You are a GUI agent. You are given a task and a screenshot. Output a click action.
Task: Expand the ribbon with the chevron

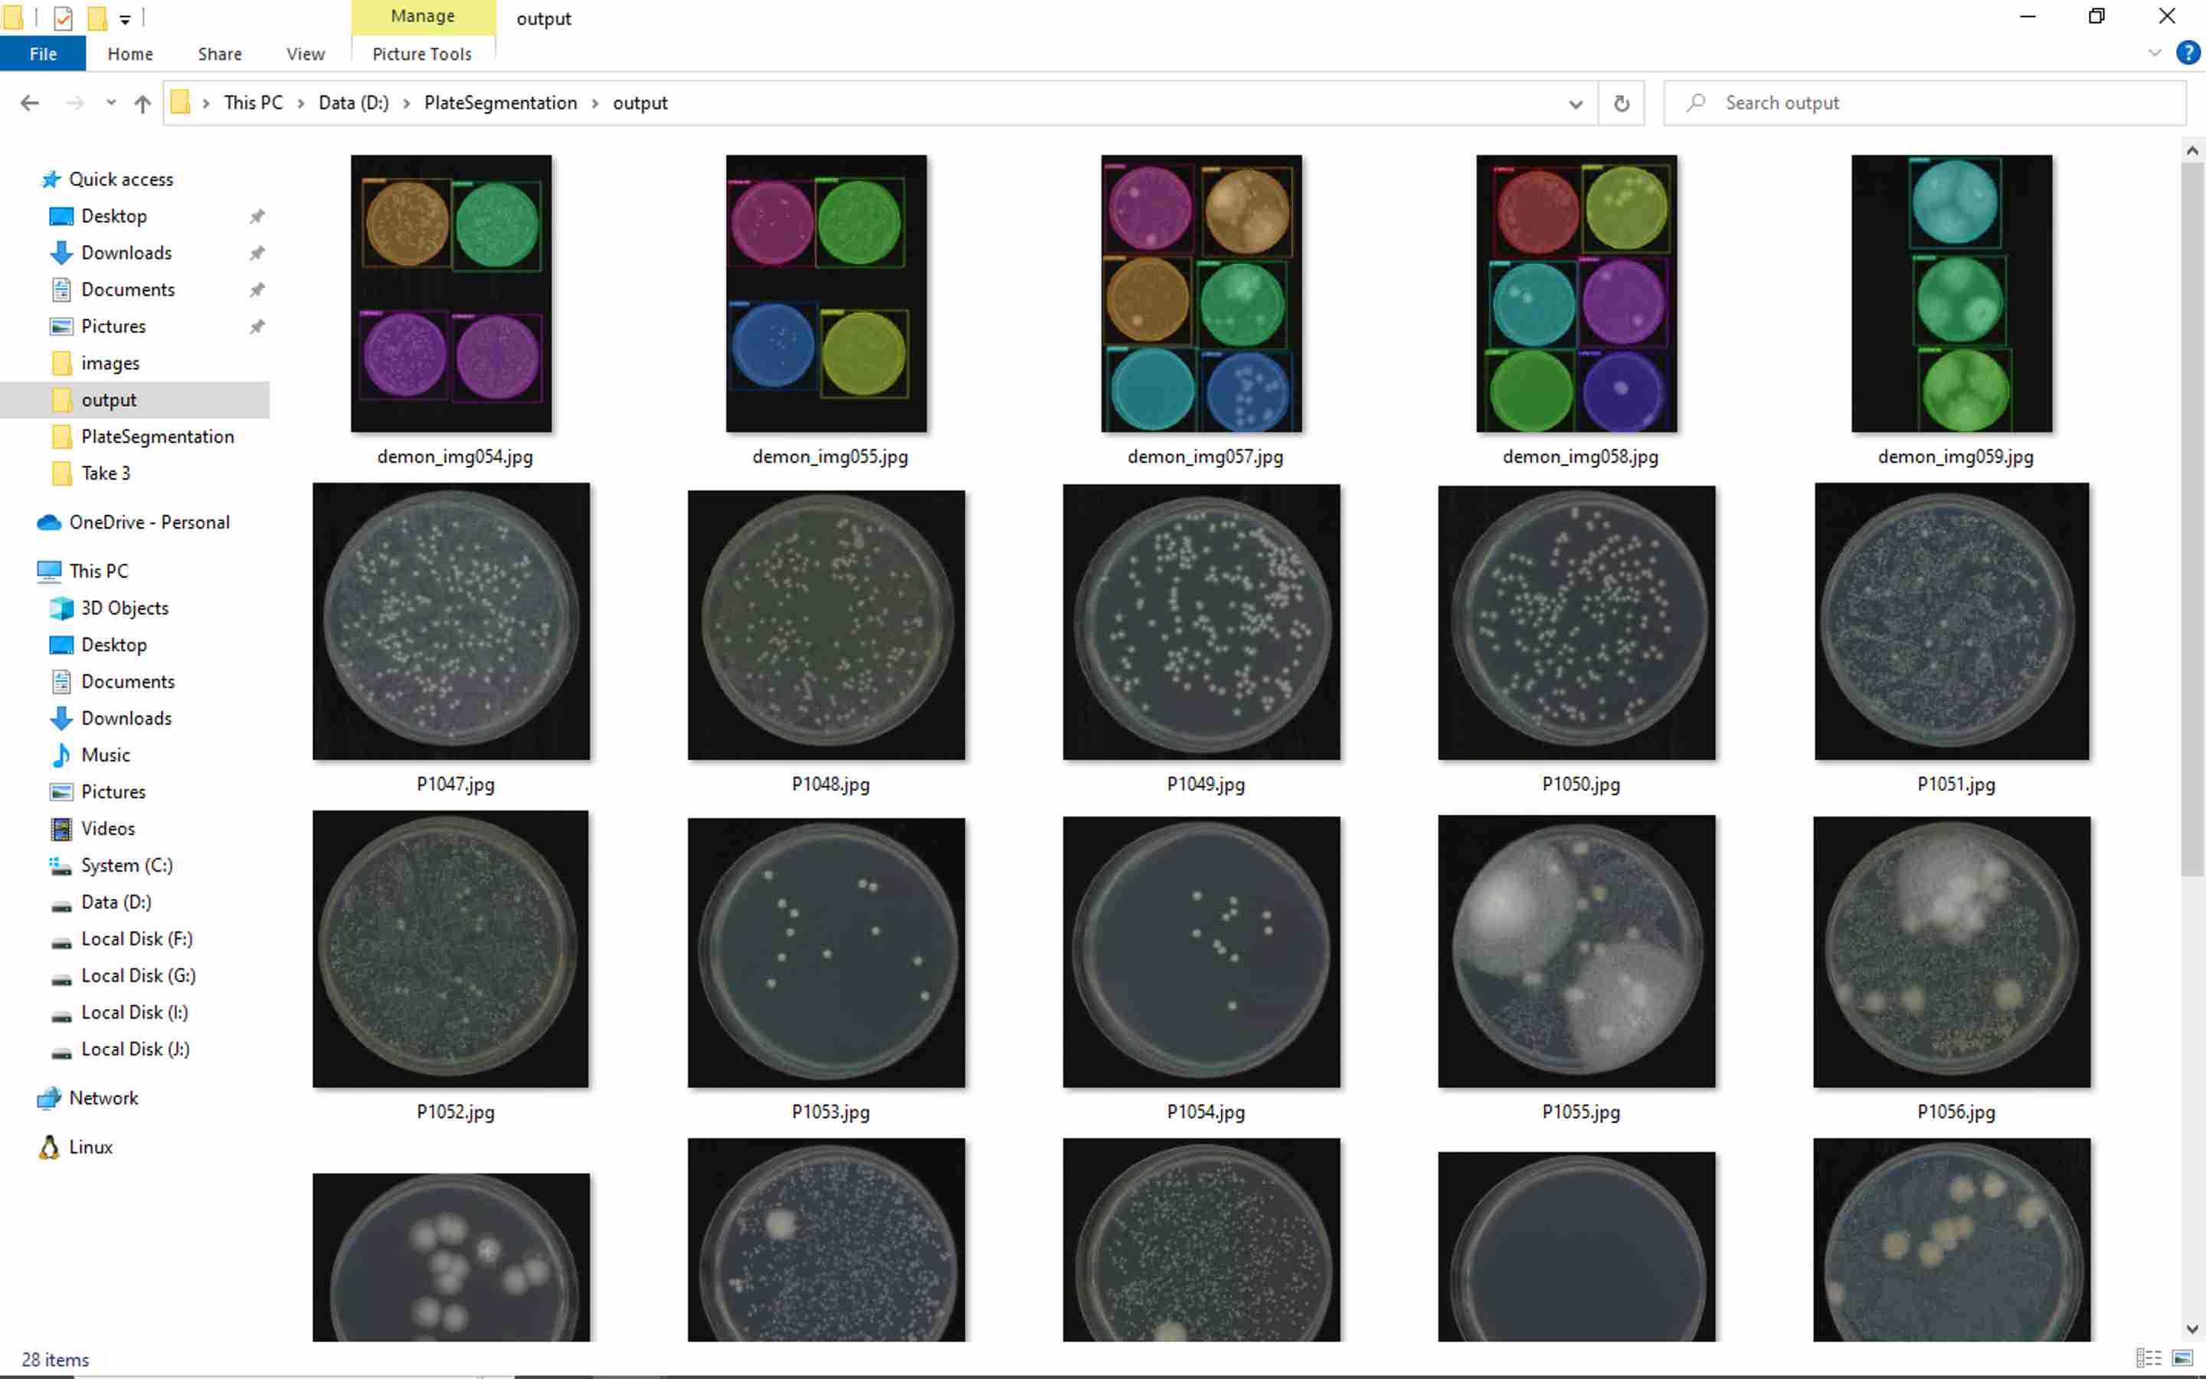click(2154, 53)
